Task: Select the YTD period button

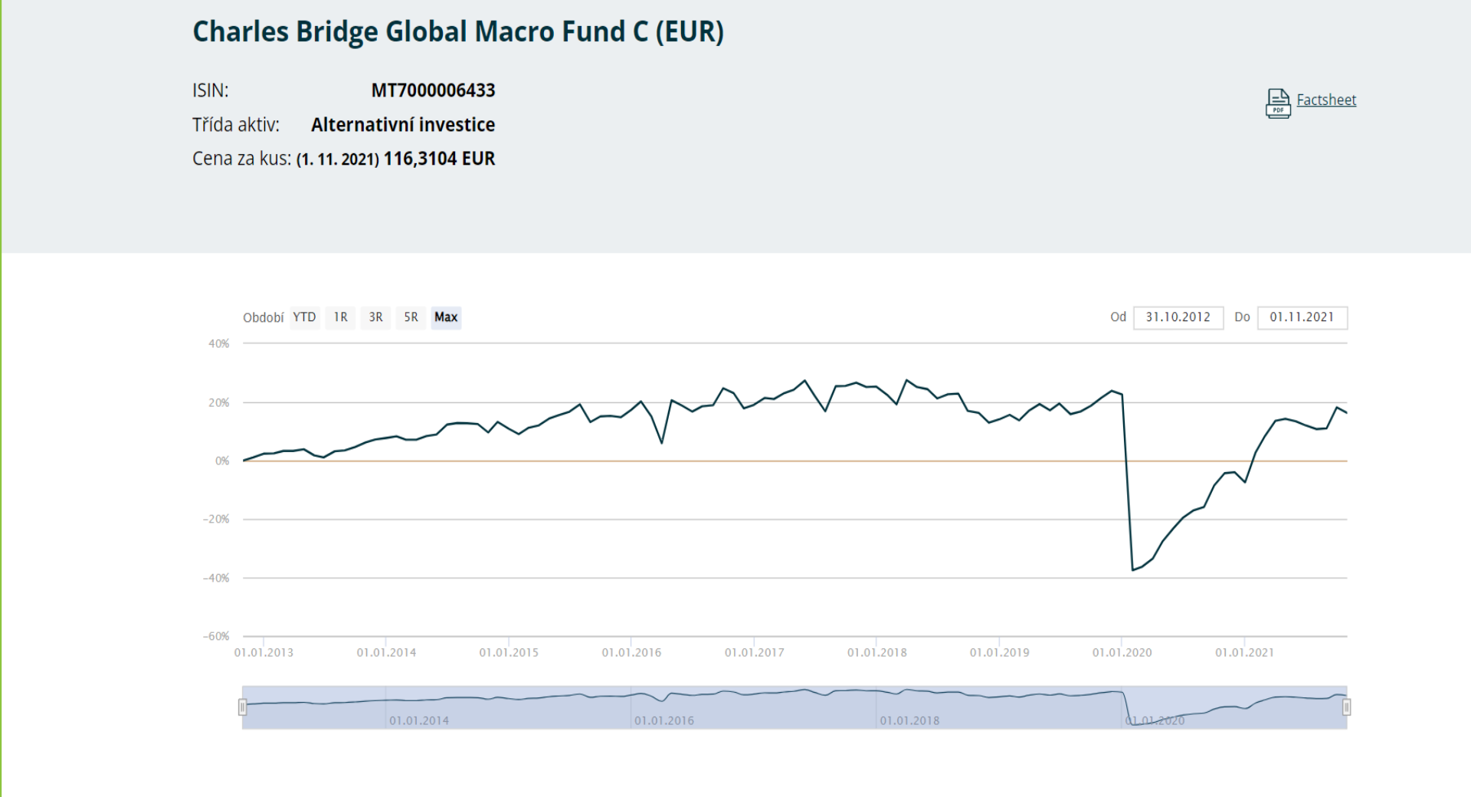Action: 304,317
